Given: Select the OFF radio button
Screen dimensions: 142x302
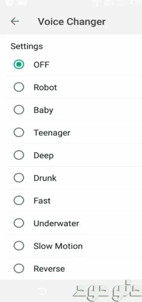Looking at the screenshot, I should (x=19, y=64).
